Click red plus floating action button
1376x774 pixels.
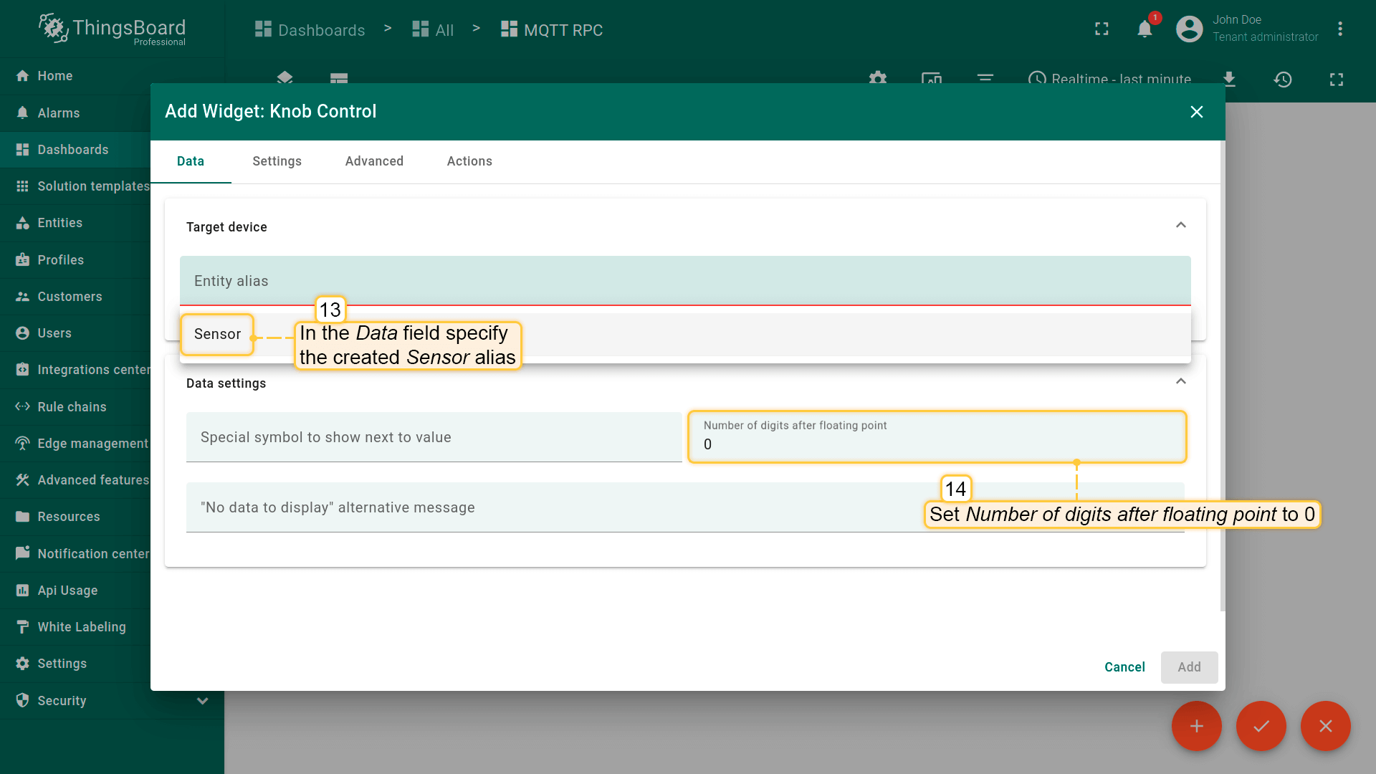1196,726
